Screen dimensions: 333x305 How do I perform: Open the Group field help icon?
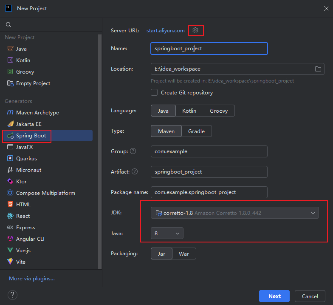(133, 151)
